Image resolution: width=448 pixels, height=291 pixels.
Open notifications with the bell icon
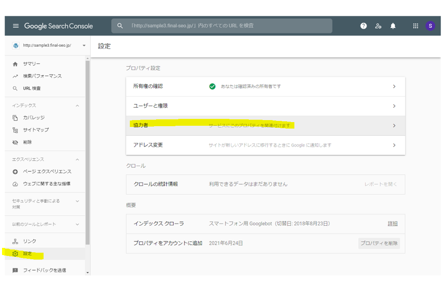[x=393, y=25]
